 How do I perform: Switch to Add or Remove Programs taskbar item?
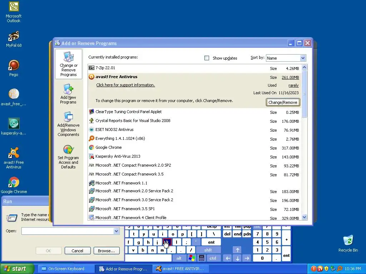click(123, 269)
